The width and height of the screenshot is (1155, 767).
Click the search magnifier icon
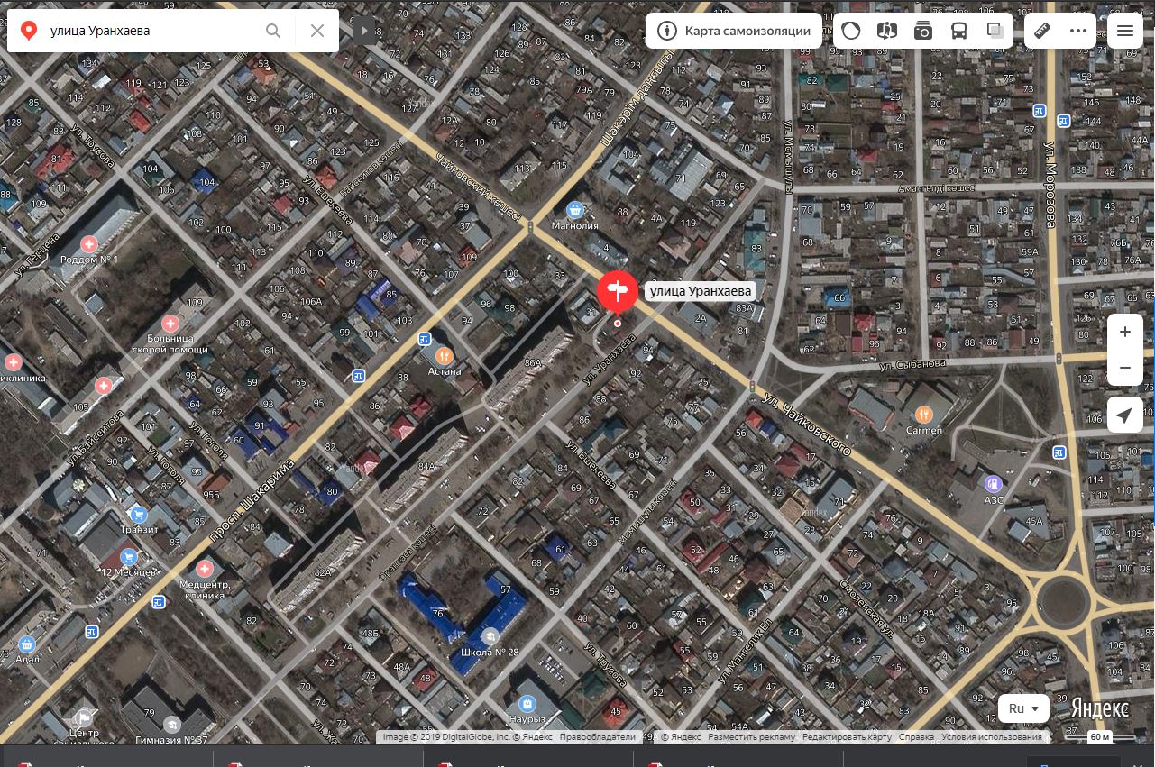click(x=273, y=31)
